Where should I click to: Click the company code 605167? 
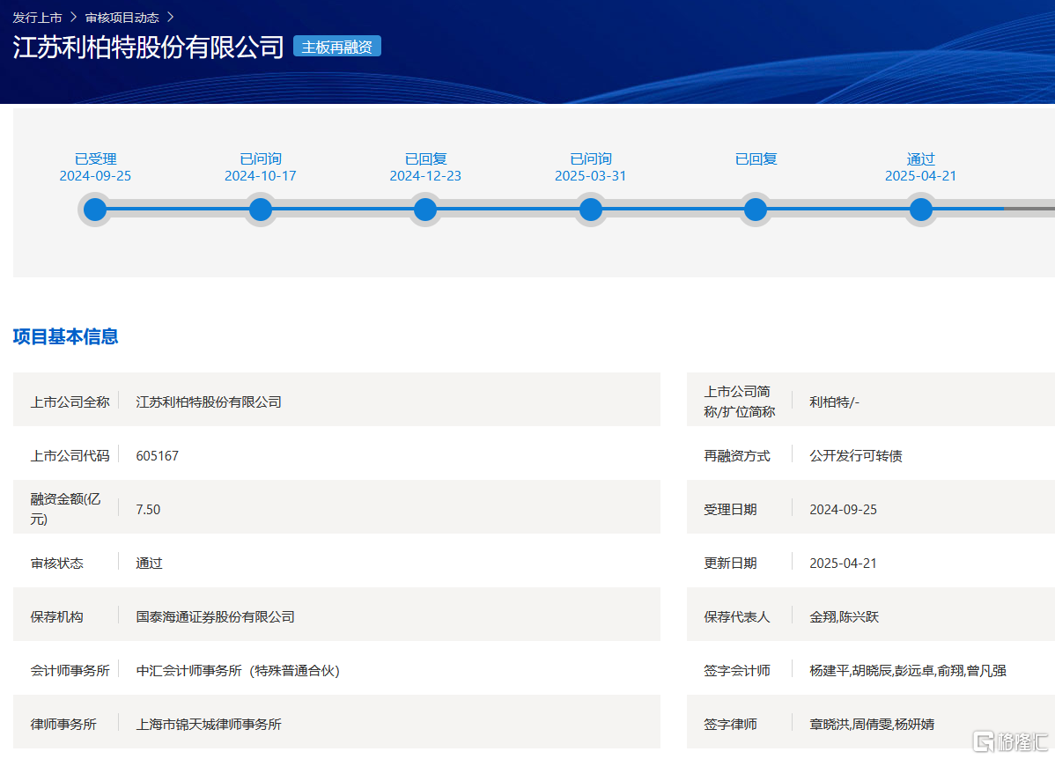tap(158, 455)
